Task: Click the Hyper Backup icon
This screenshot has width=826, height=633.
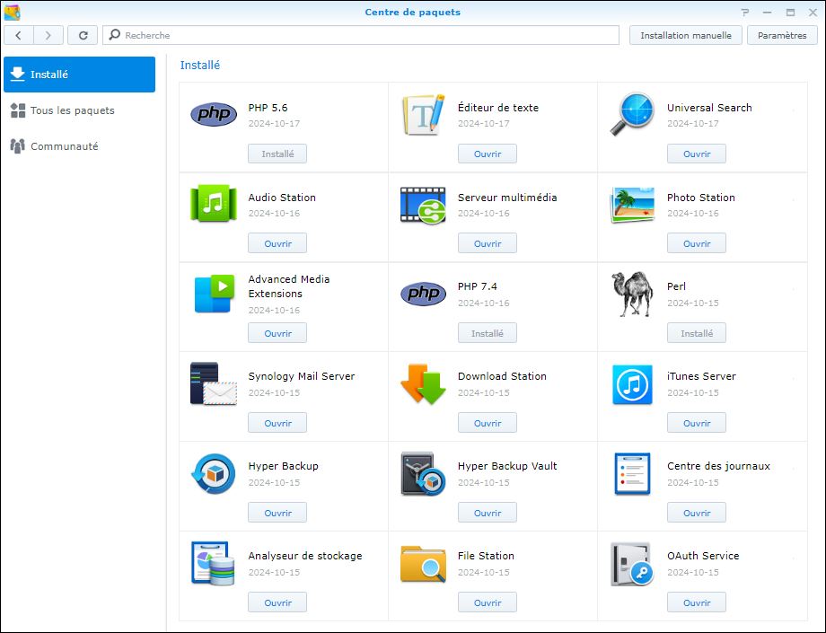Action: 214,473
